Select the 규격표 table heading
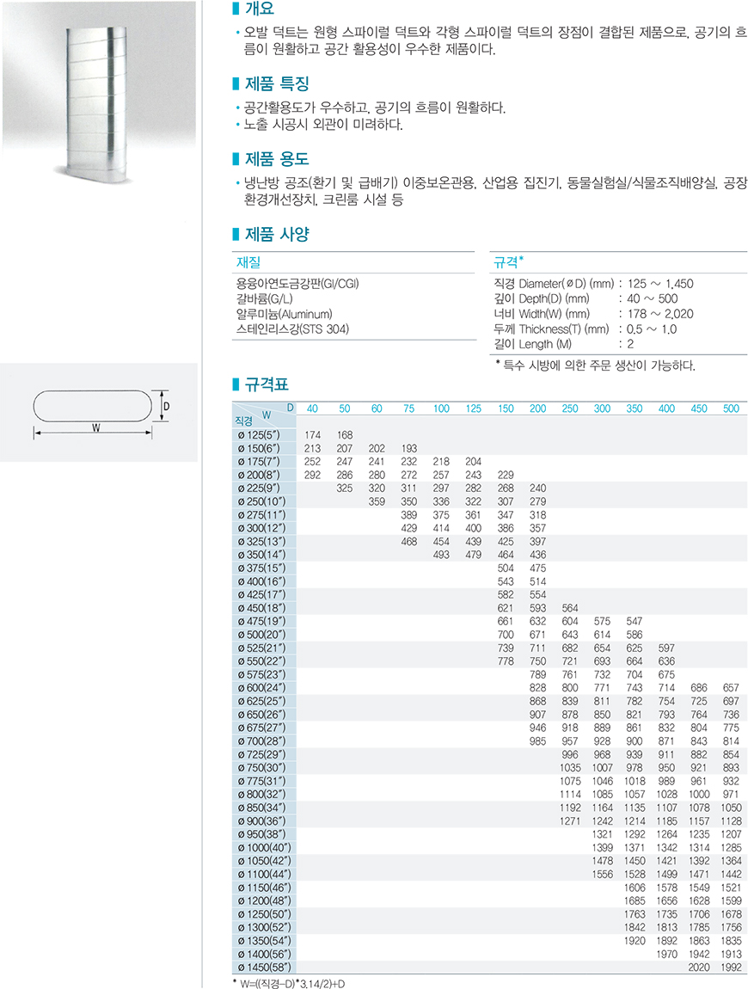This screenshot has height=989, width=748. pyautogui.click(x=267, y=383)
